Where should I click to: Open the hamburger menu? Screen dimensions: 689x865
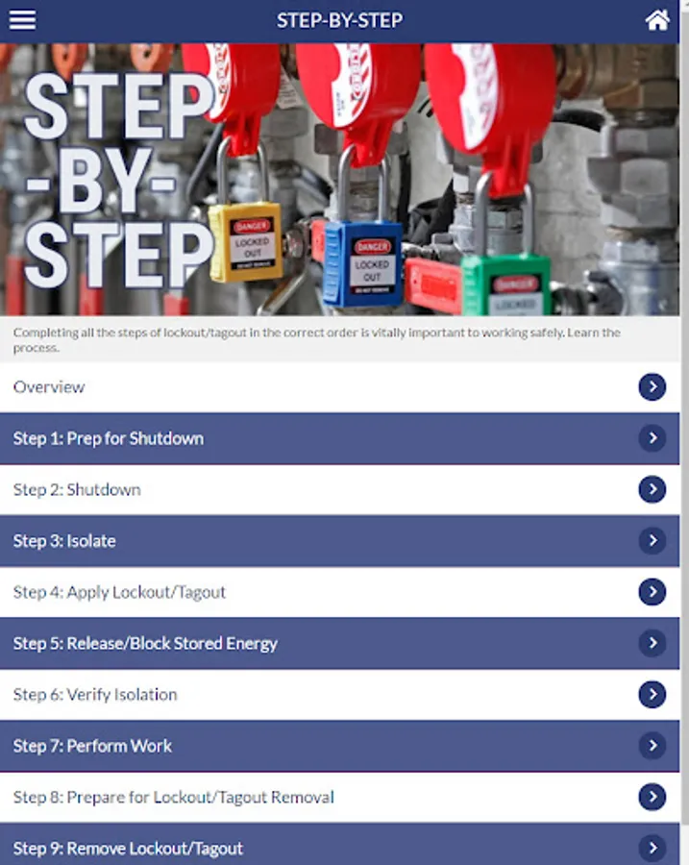(23, 20)
